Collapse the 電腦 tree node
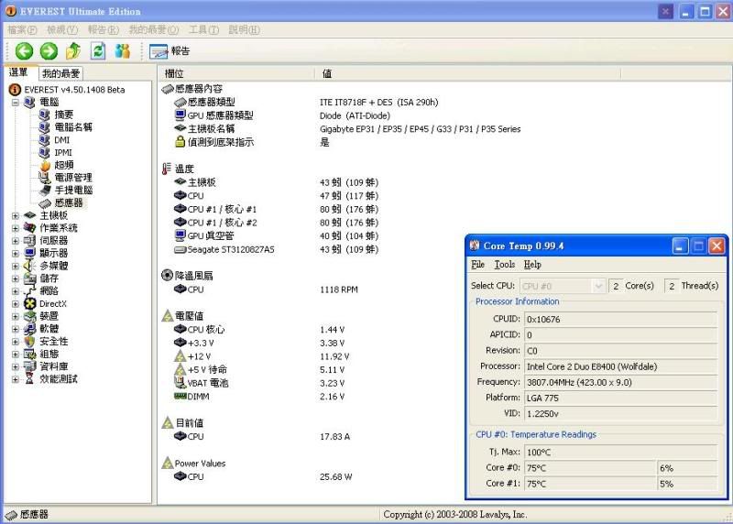Image resolution: width=733 pixels, height=524 pixels. [16, 102]
